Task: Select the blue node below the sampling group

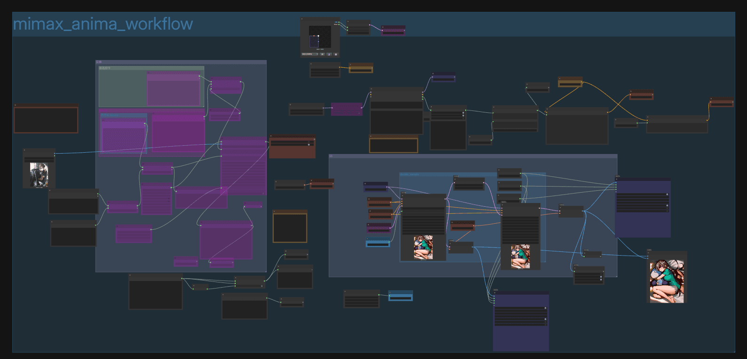Action: (400, 296)
